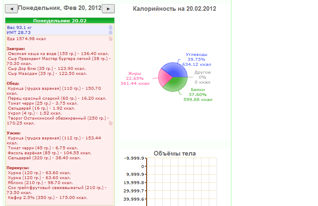The image size is (318, 206).
Task: Select Яблоко (210 гр.) entry
Action: point(40,183)
